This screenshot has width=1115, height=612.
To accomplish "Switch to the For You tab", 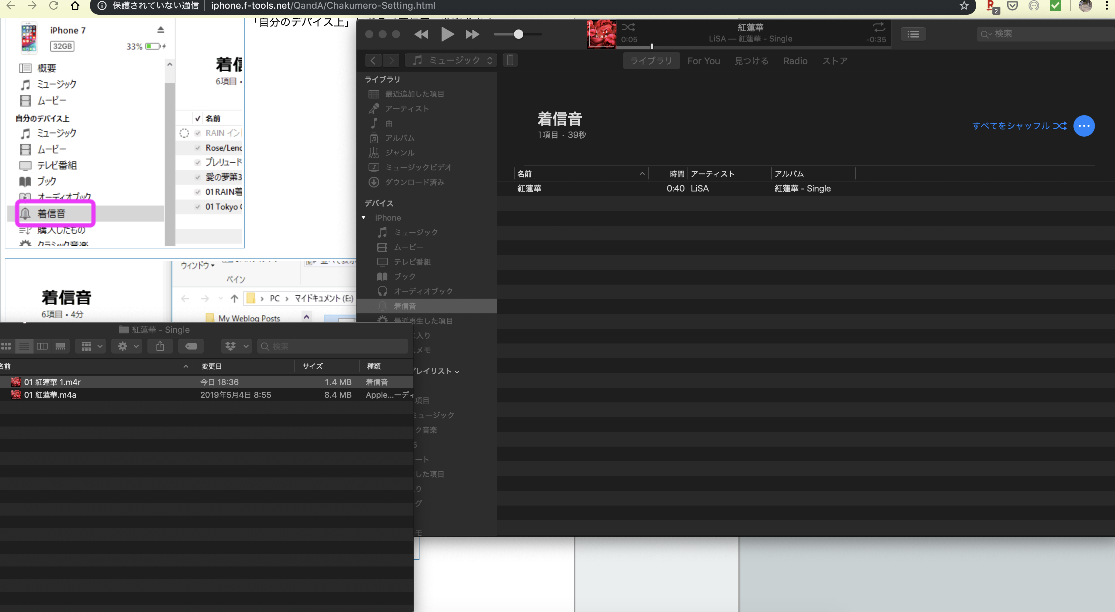I will [x=703, y=61].
